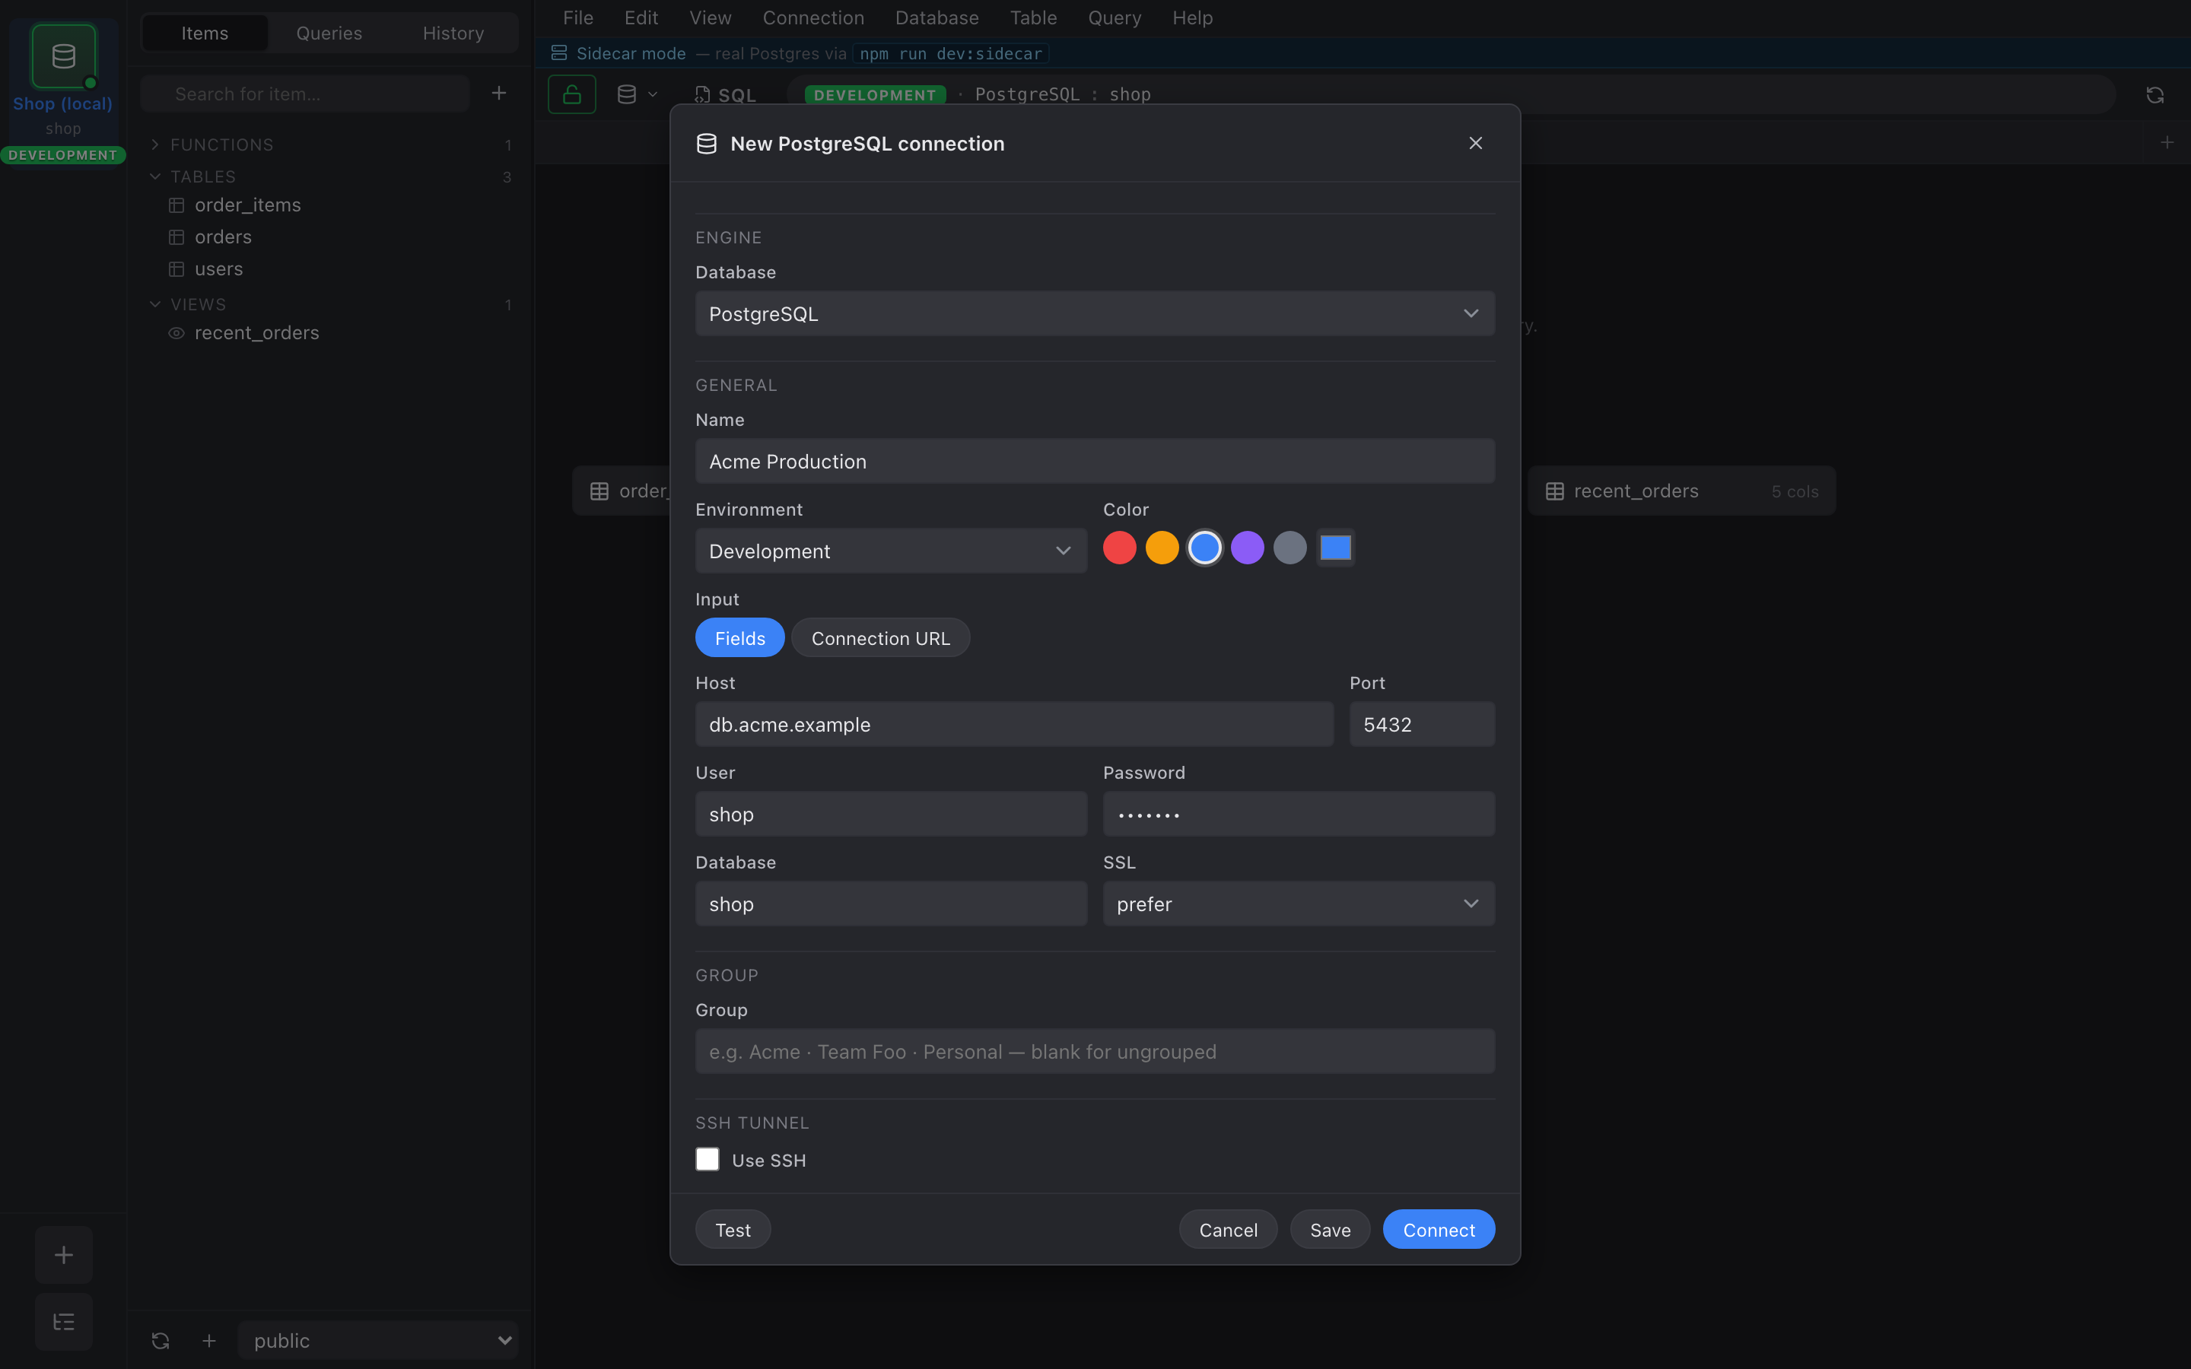Click the add connection plus in left sidebar
The height and width of the screenshot is (1369, 2191).
pos(63,1255)
